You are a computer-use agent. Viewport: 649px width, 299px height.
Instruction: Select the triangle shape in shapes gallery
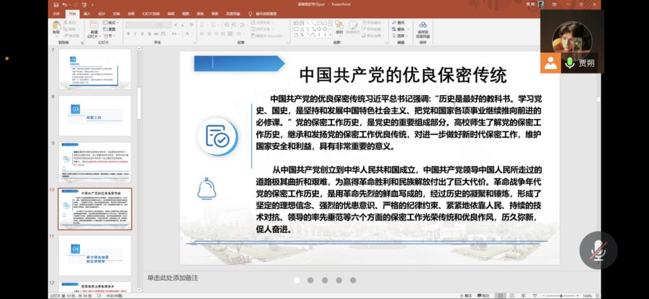coord(302,29)
